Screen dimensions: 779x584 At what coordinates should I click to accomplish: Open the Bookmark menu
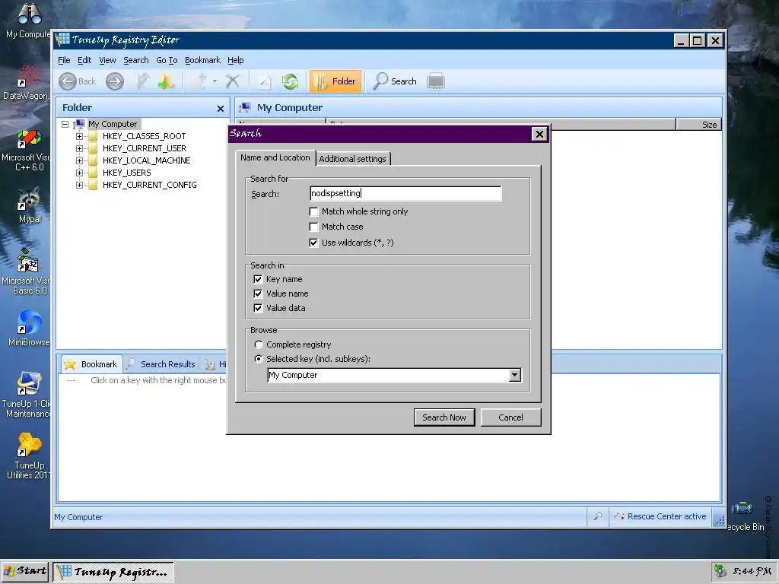click(202, 60)
